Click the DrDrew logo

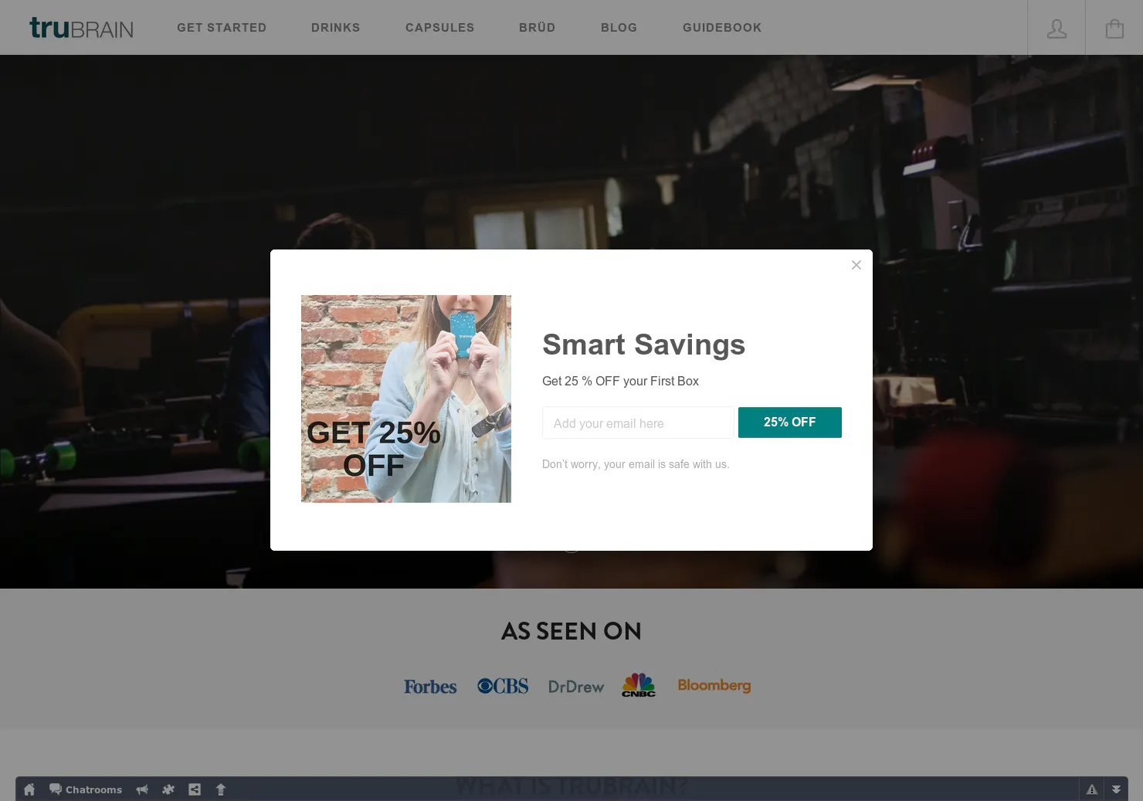pos(576,687)
